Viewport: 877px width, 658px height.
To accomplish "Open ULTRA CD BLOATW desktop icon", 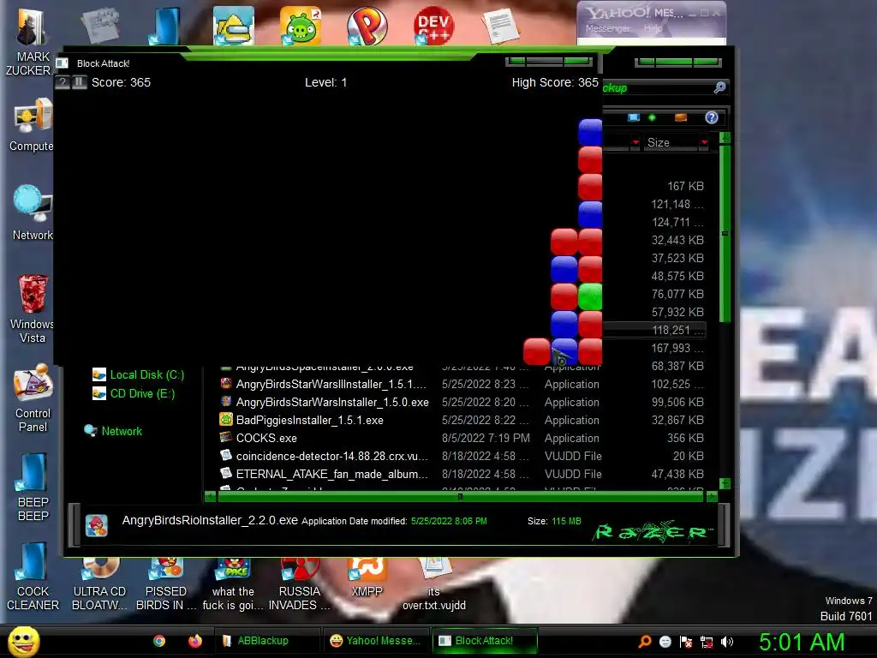I will coord(99,584).
